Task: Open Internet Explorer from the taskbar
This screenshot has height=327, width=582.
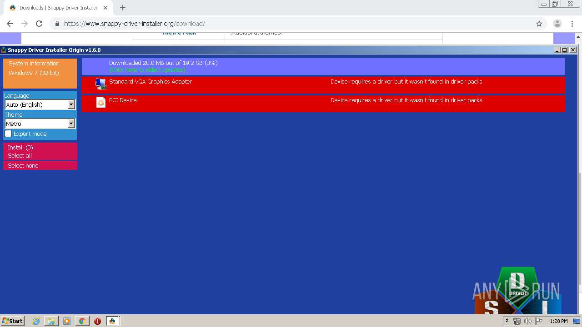Action: [x=36, y=321]
